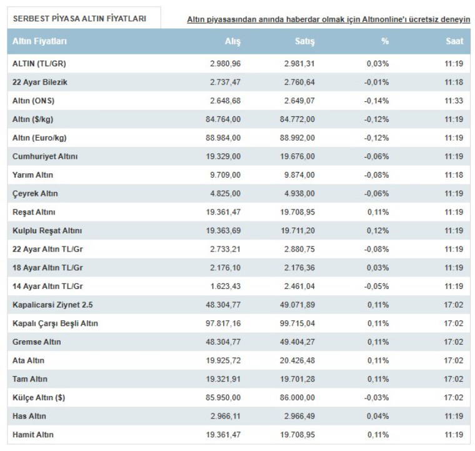The image size is (475, 451).
Task: Select the Altın (ONS) row label
Action: click(x=34, y=101)
